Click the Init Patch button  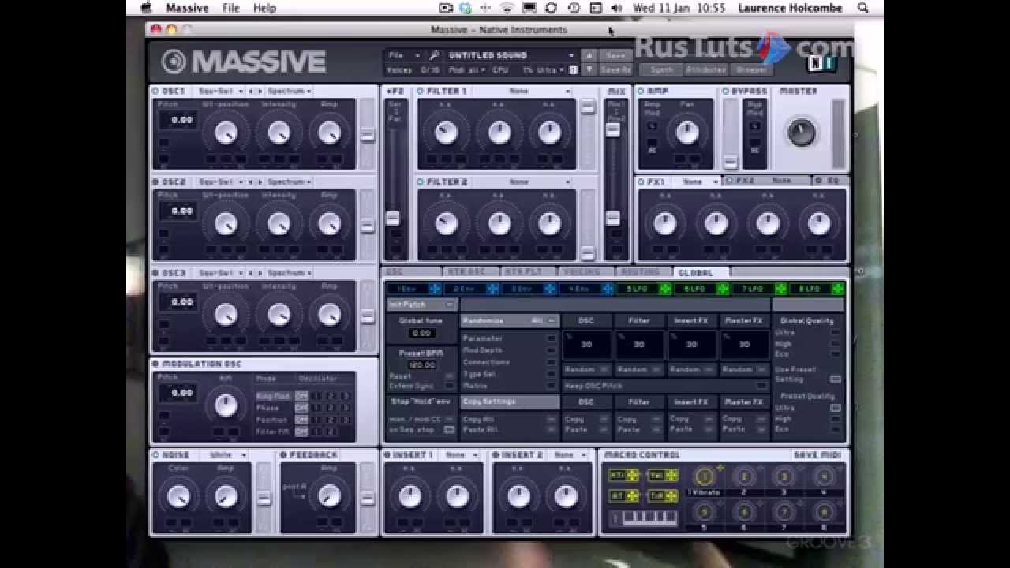(x=421, y=305)
